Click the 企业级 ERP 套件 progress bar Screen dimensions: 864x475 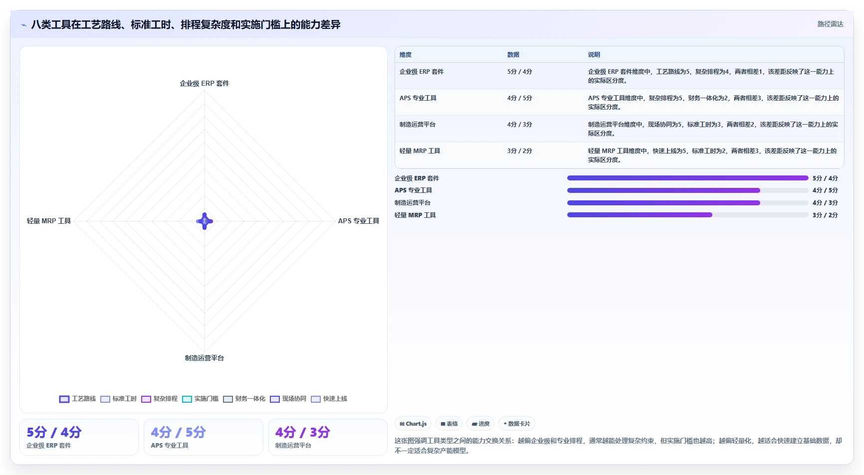[687, 178]
